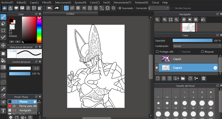
Task: Open the Capa1 layer settings gear
Action: [215, 68]
